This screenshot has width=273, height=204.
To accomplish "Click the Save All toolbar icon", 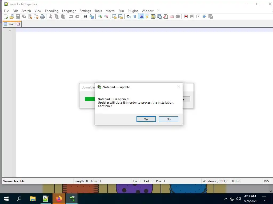I will tap(24, 16).
